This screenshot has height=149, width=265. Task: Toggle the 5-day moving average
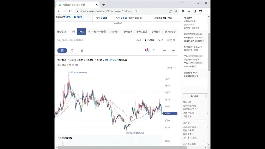[x=67, y=65]
